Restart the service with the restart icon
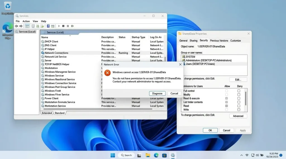This screenshot has width=286, height=159. (x=72, y=26)
